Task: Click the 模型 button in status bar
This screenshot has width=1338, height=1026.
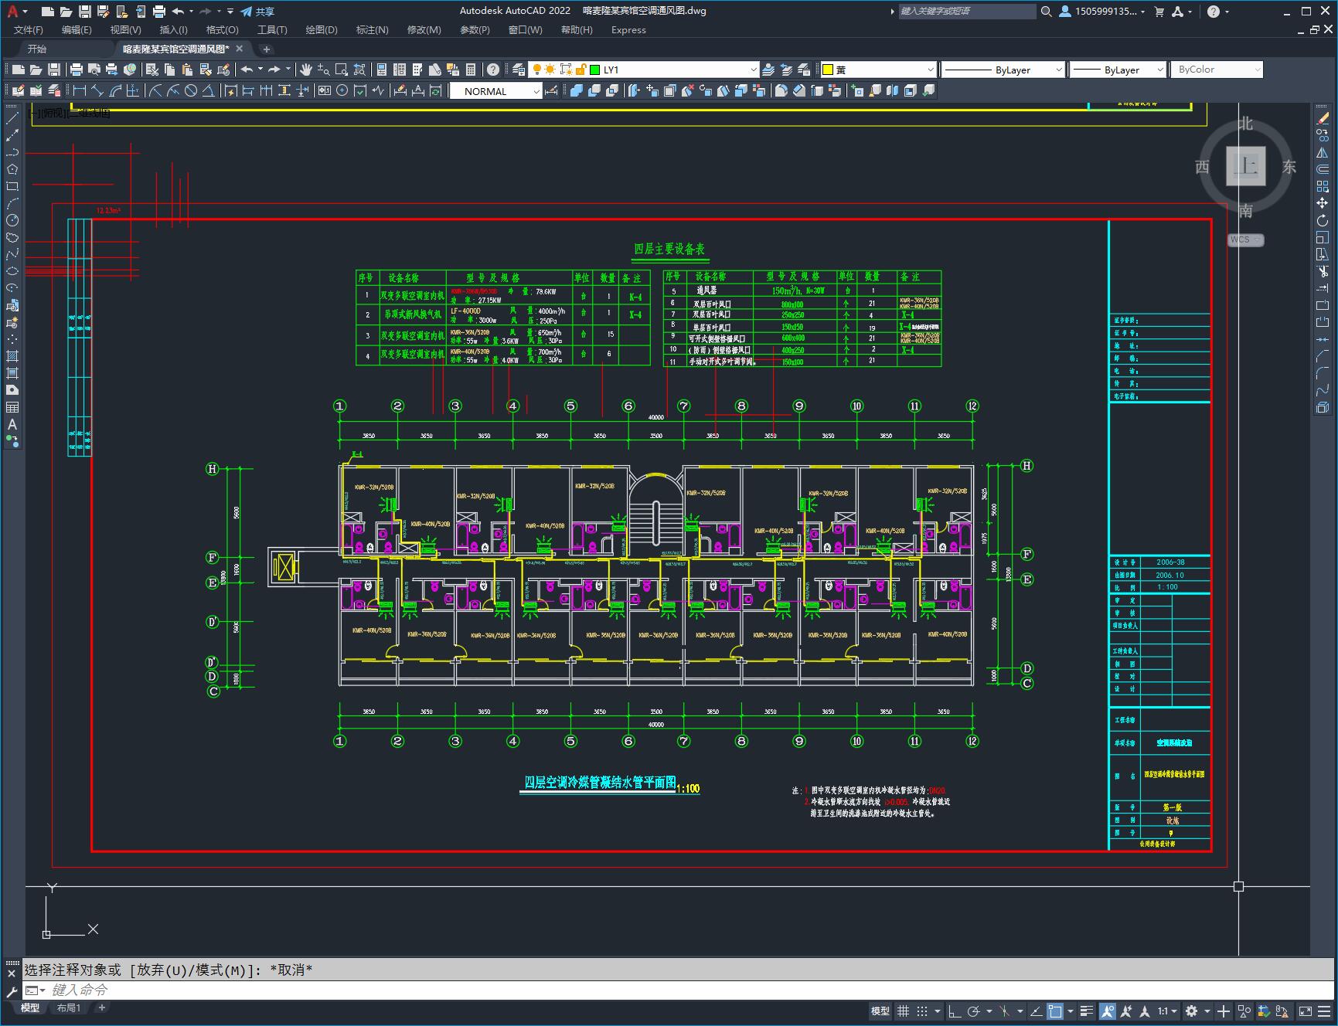Action: click(880, 1011)
